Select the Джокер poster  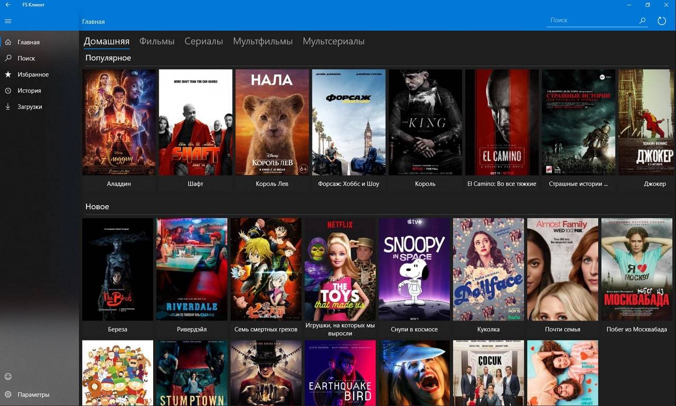[647, 122]
